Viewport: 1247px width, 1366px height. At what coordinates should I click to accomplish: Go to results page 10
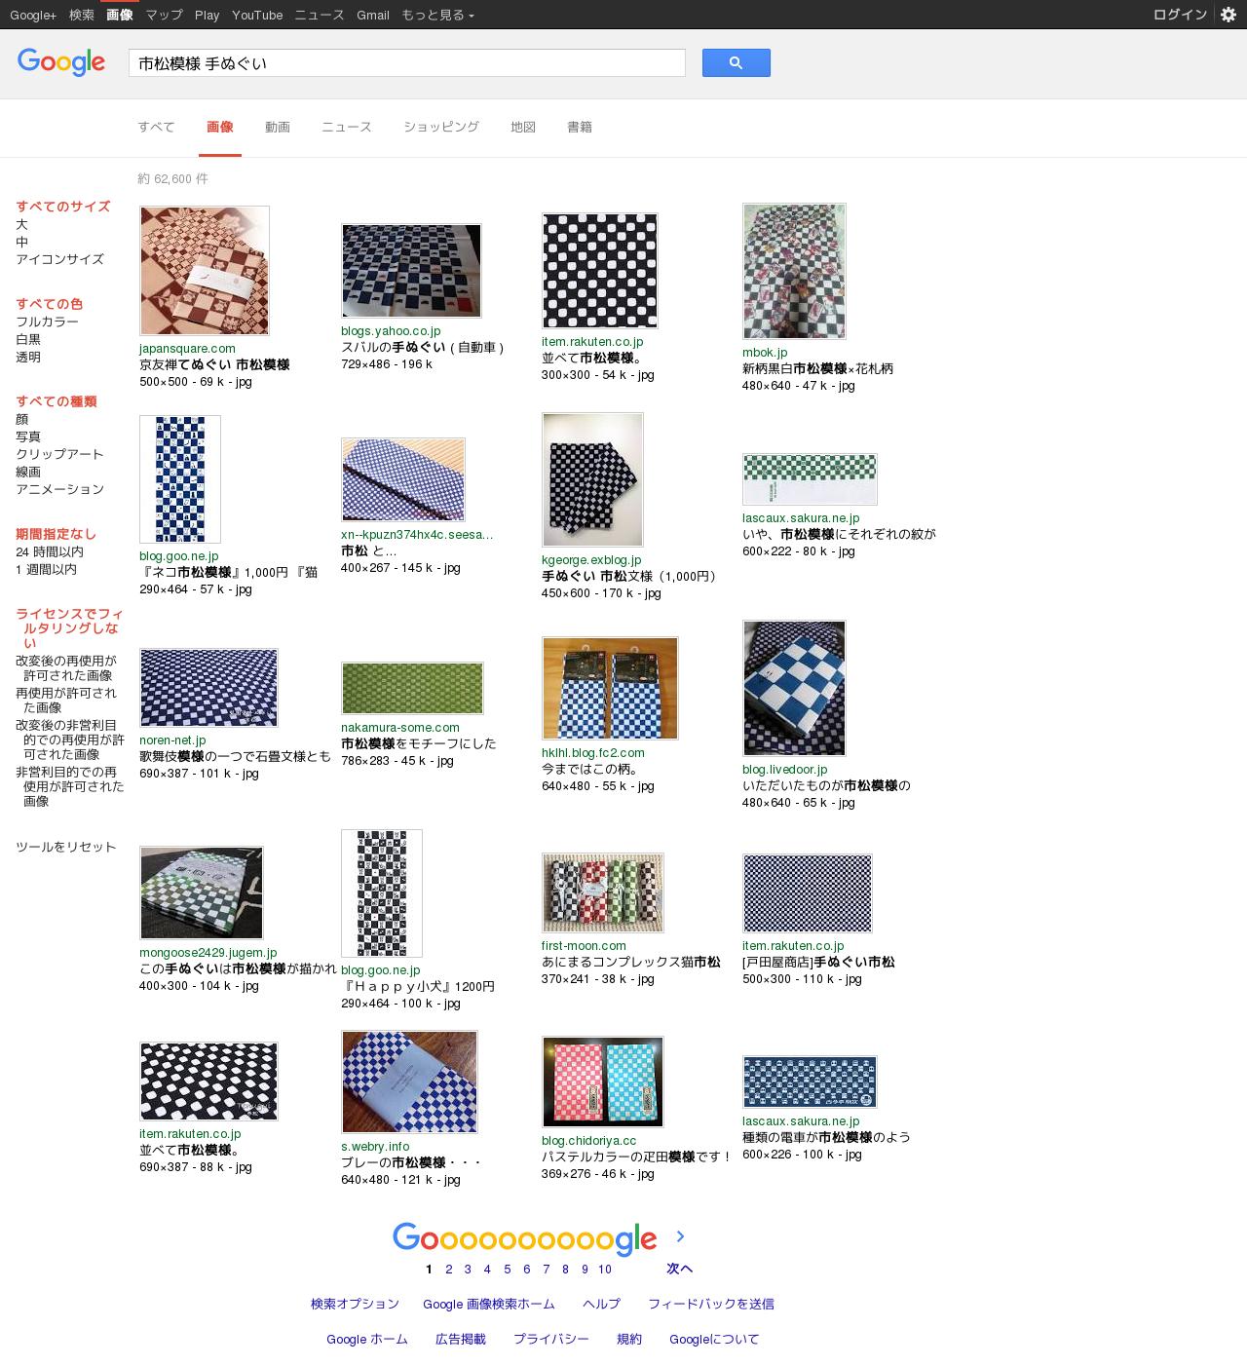pyautogui.click(x=605, y=1269)
